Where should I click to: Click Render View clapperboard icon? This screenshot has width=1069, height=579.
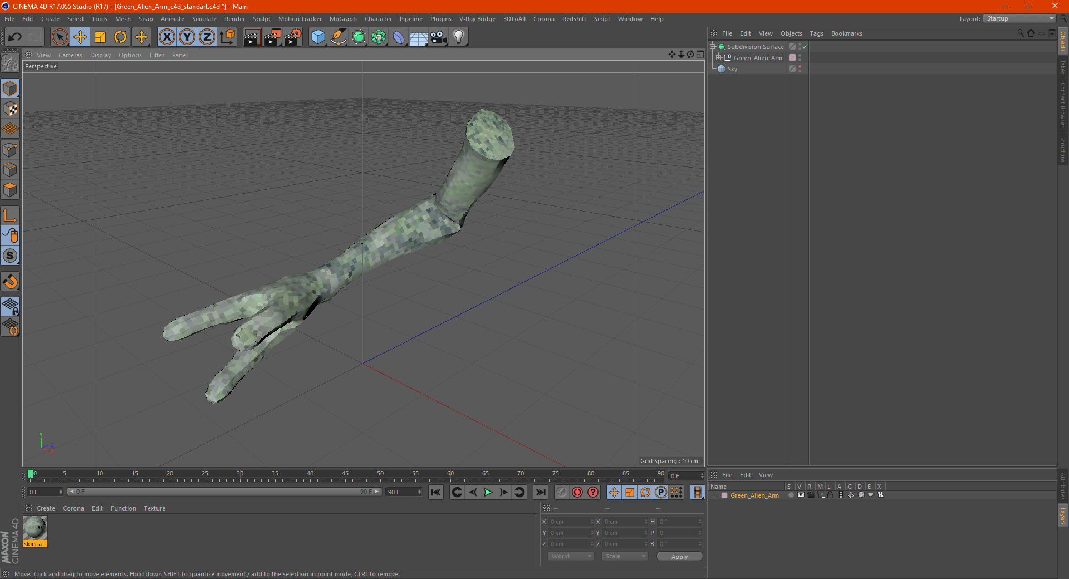click(x=252, y=37)
